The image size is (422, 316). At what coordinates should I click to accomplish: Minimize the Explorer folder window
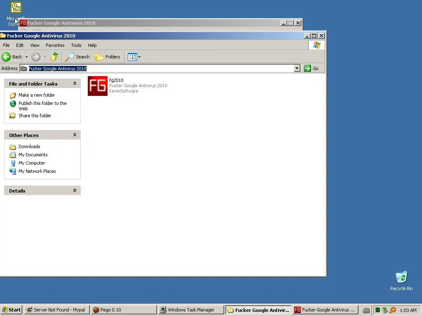(307, 35)
